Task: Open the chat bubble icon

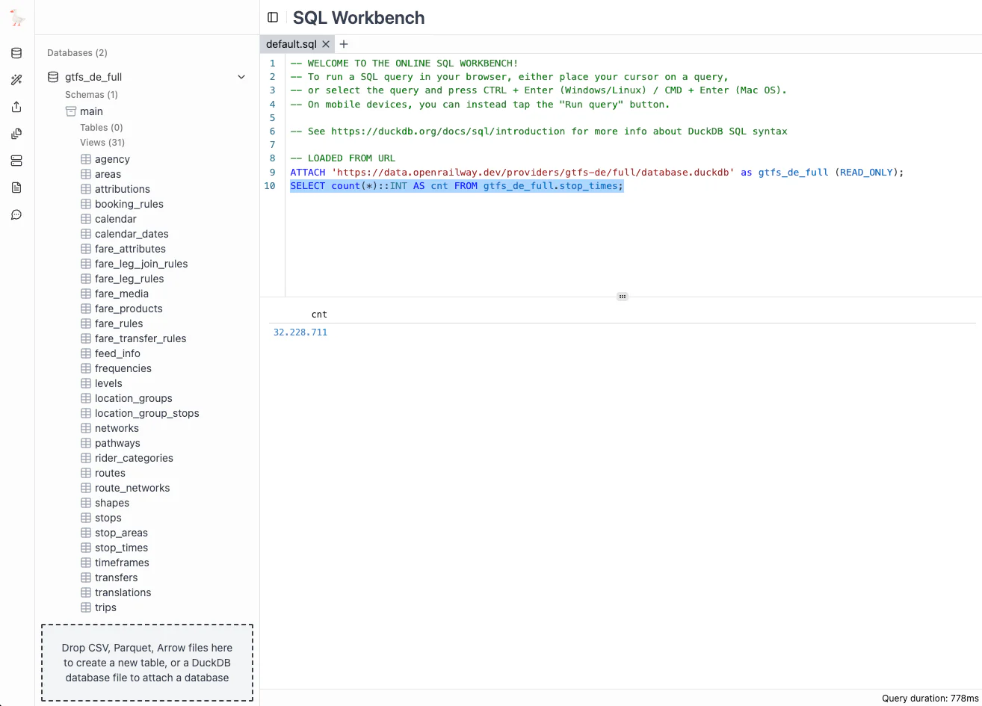Action: coord(17,214)
